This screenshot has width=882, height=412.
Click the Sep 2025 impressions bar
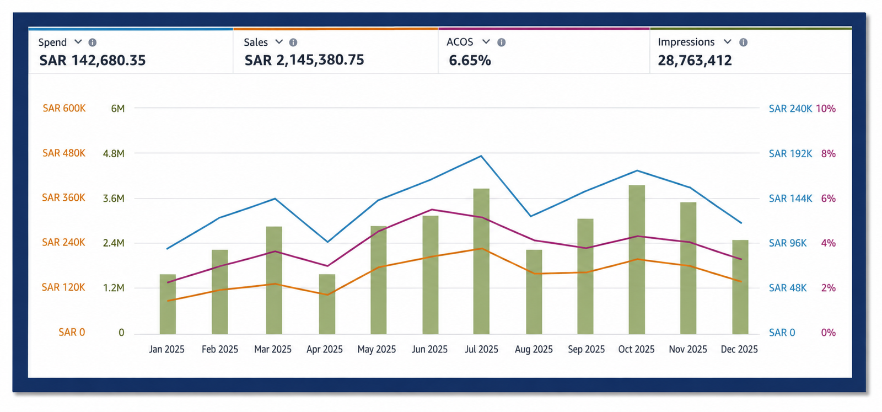point(585,276)
